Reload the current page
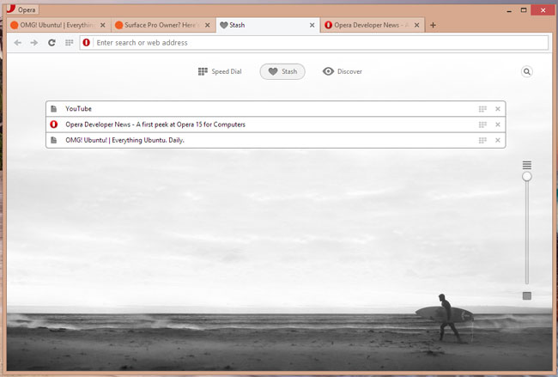The image size is (558, 377). [x=52, y=43]
